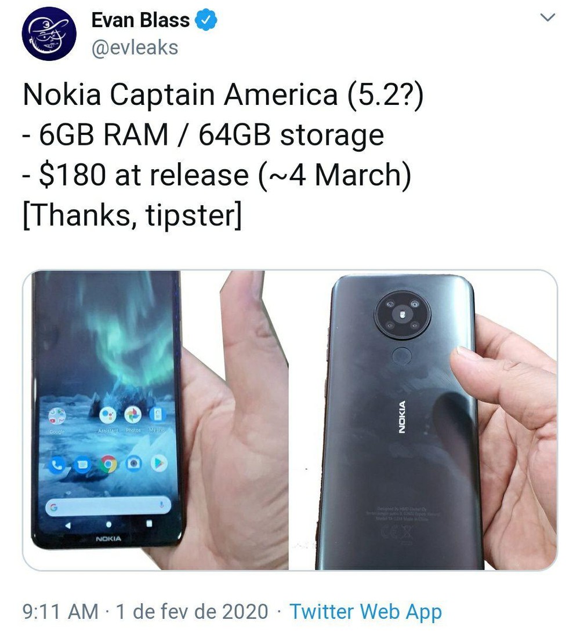The height and width of the screenshot is (635, 580).
Task: Open the Twitter Web App source link
Action: point(365,611)
